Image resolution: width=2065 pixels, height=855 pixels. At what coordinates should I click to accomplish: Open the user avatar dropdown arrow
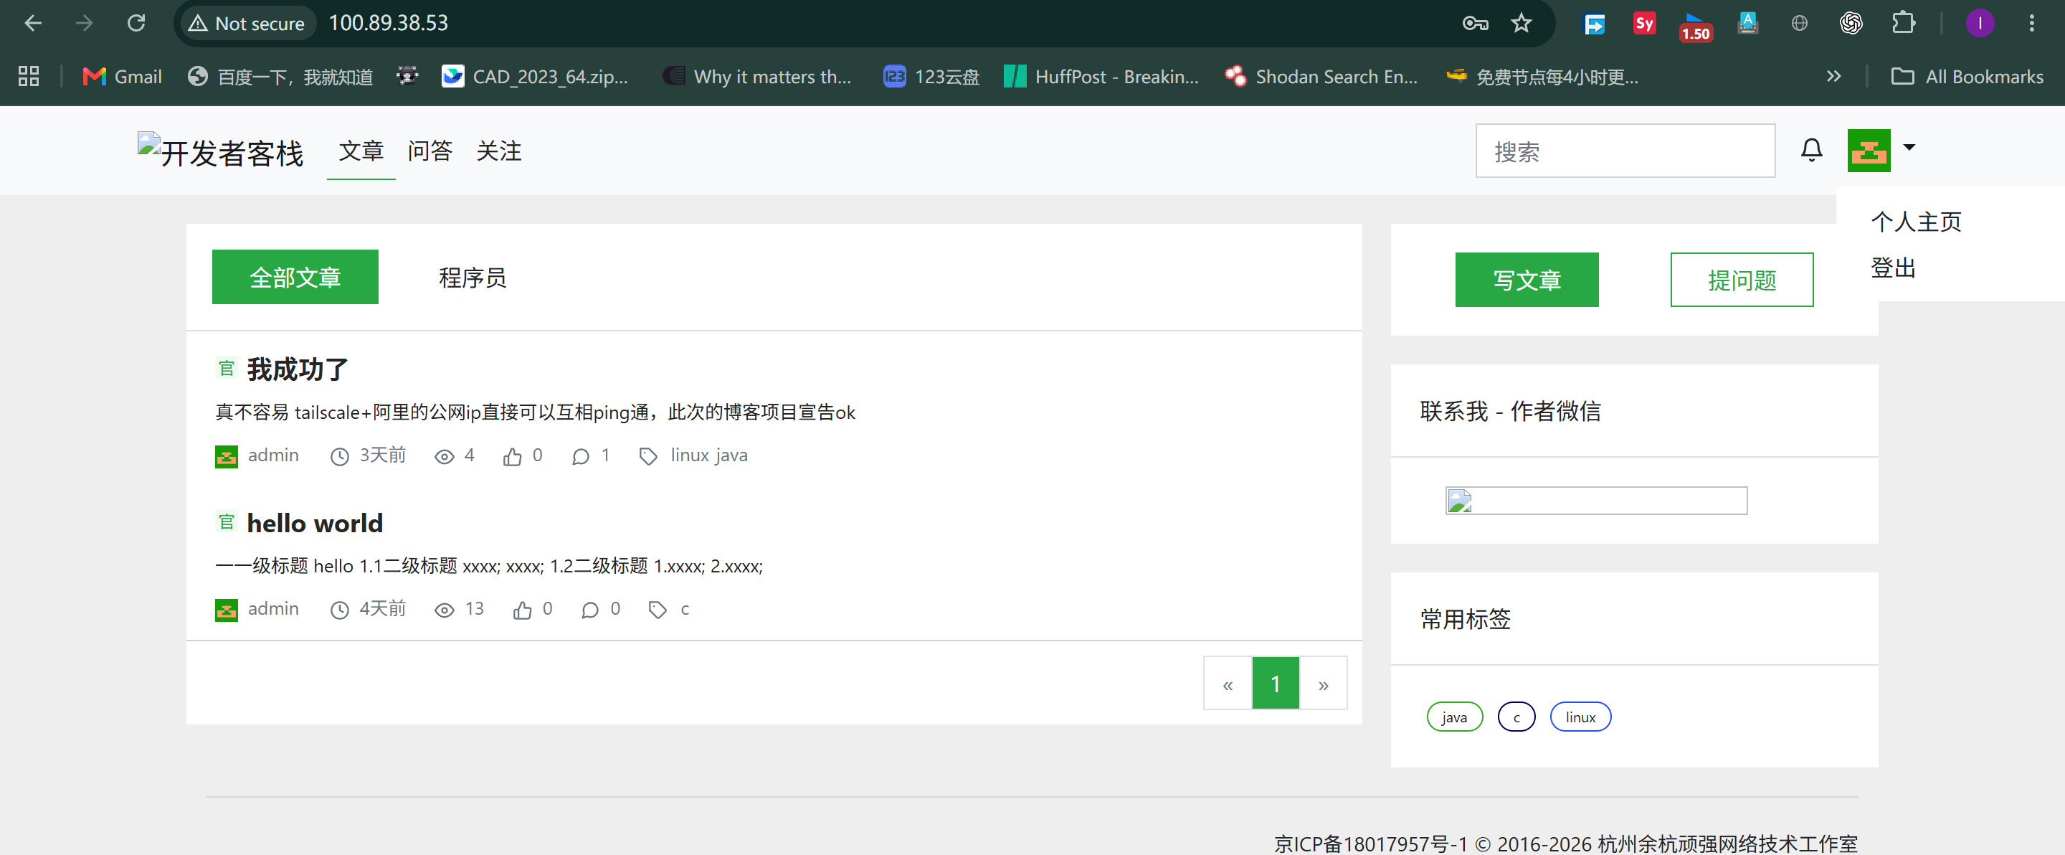pyautogui.click(x=1909, y=148)
